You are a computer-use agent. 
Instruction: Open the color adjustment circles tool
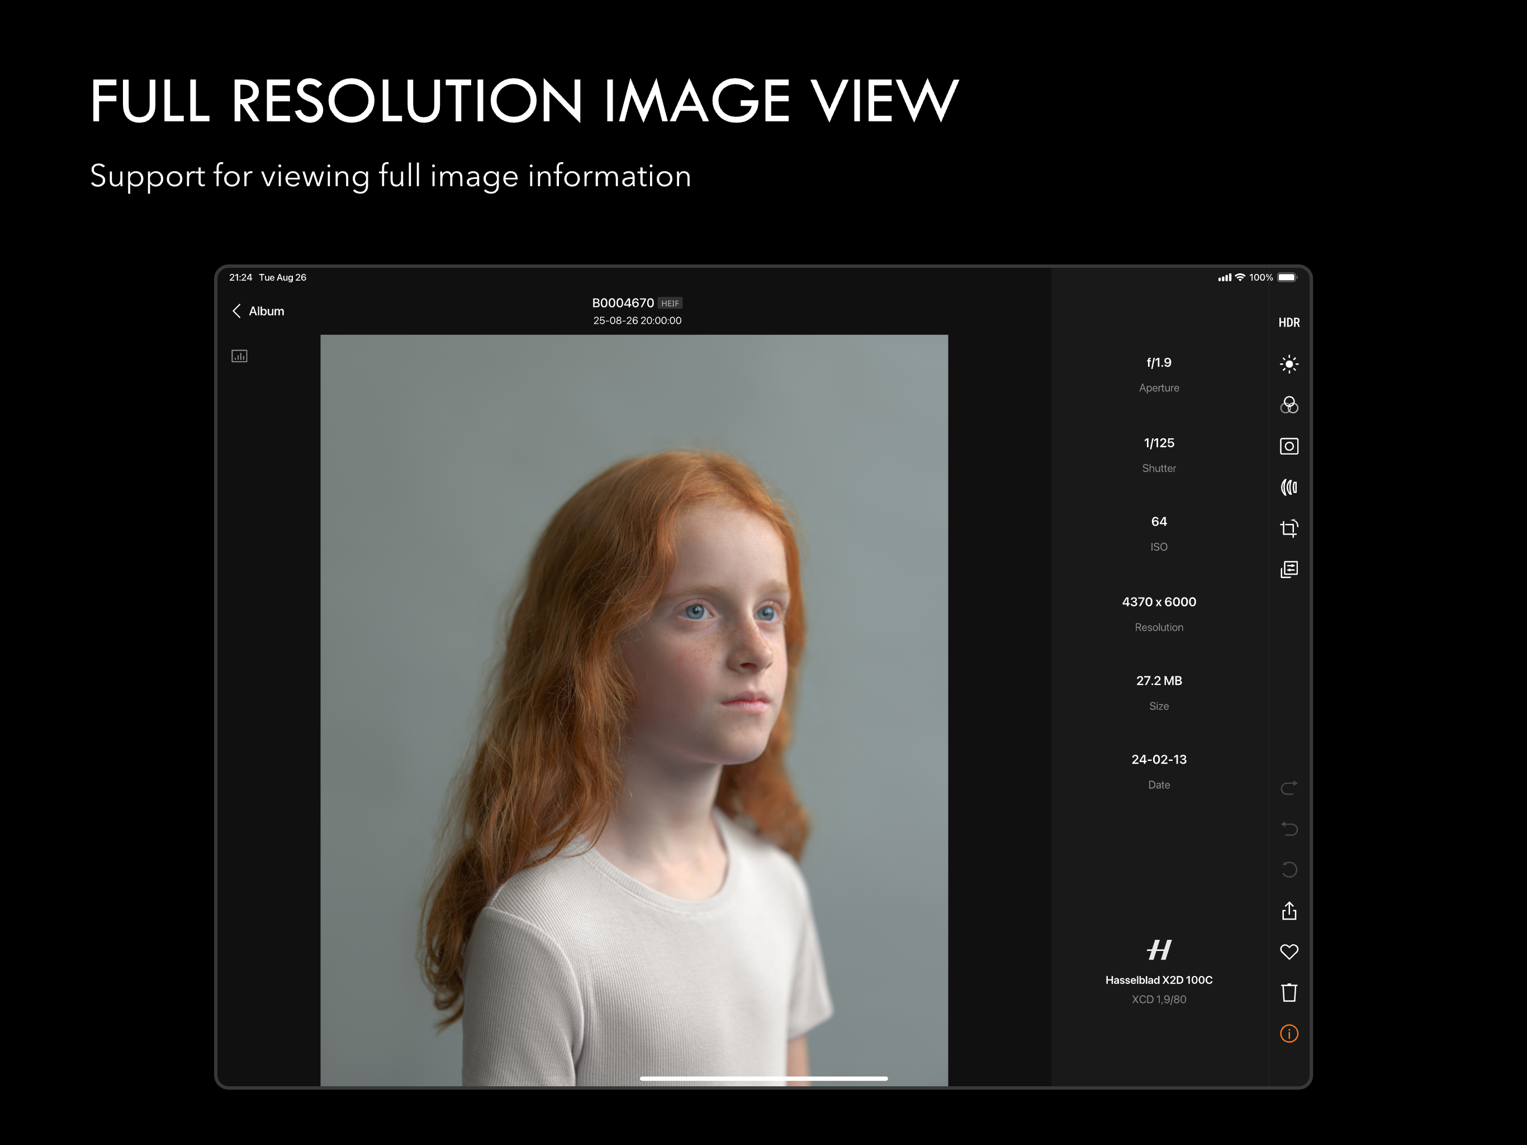(x=1288, y=405)
